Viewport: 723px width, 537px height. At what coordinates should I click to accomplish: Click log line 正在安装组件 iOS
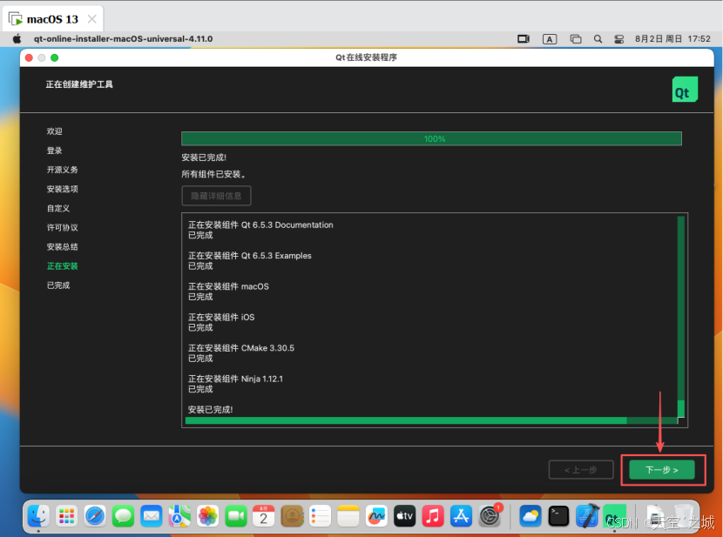click(x=221, y=318)
